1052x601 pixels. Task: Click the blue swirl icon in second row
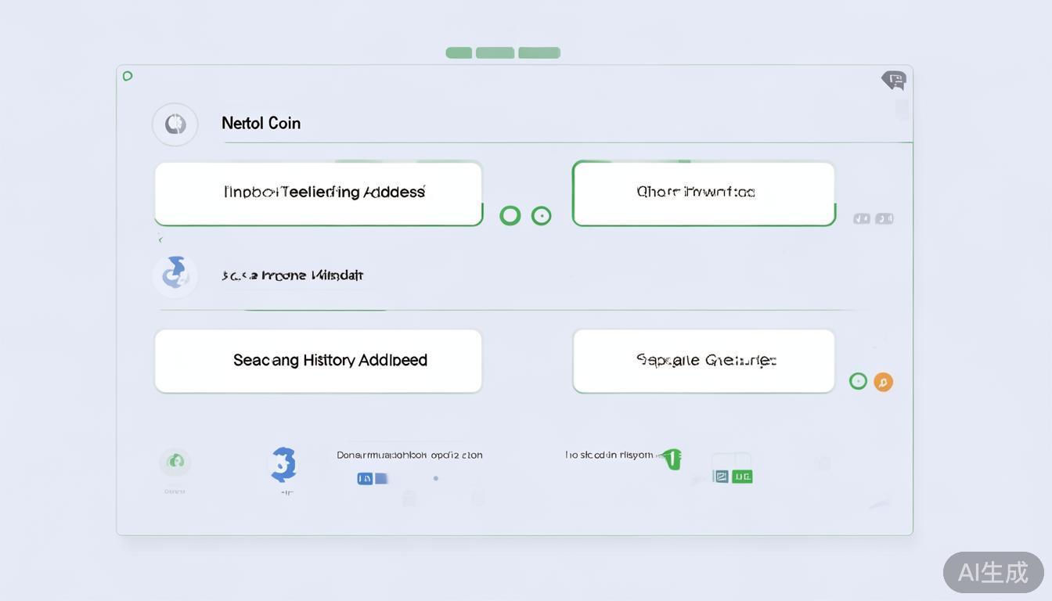(x=175, y=275)
